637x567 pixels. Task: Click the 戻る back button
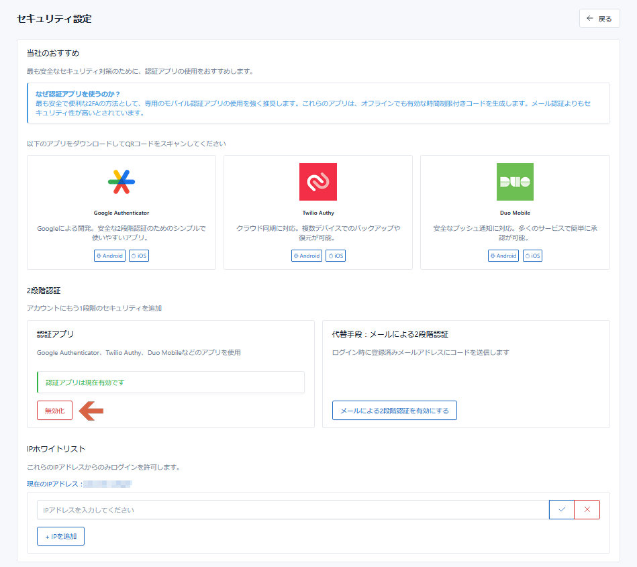[599, 19]
